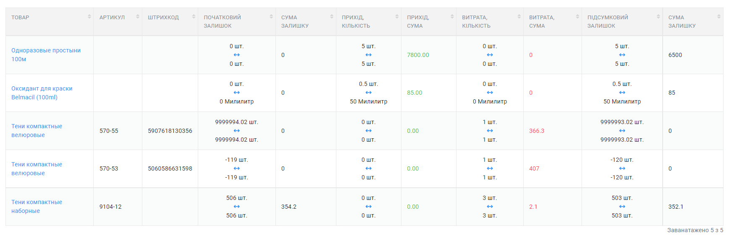Sort by last Сума залишку column header
729x246 pixels.
tap(719, 17)
